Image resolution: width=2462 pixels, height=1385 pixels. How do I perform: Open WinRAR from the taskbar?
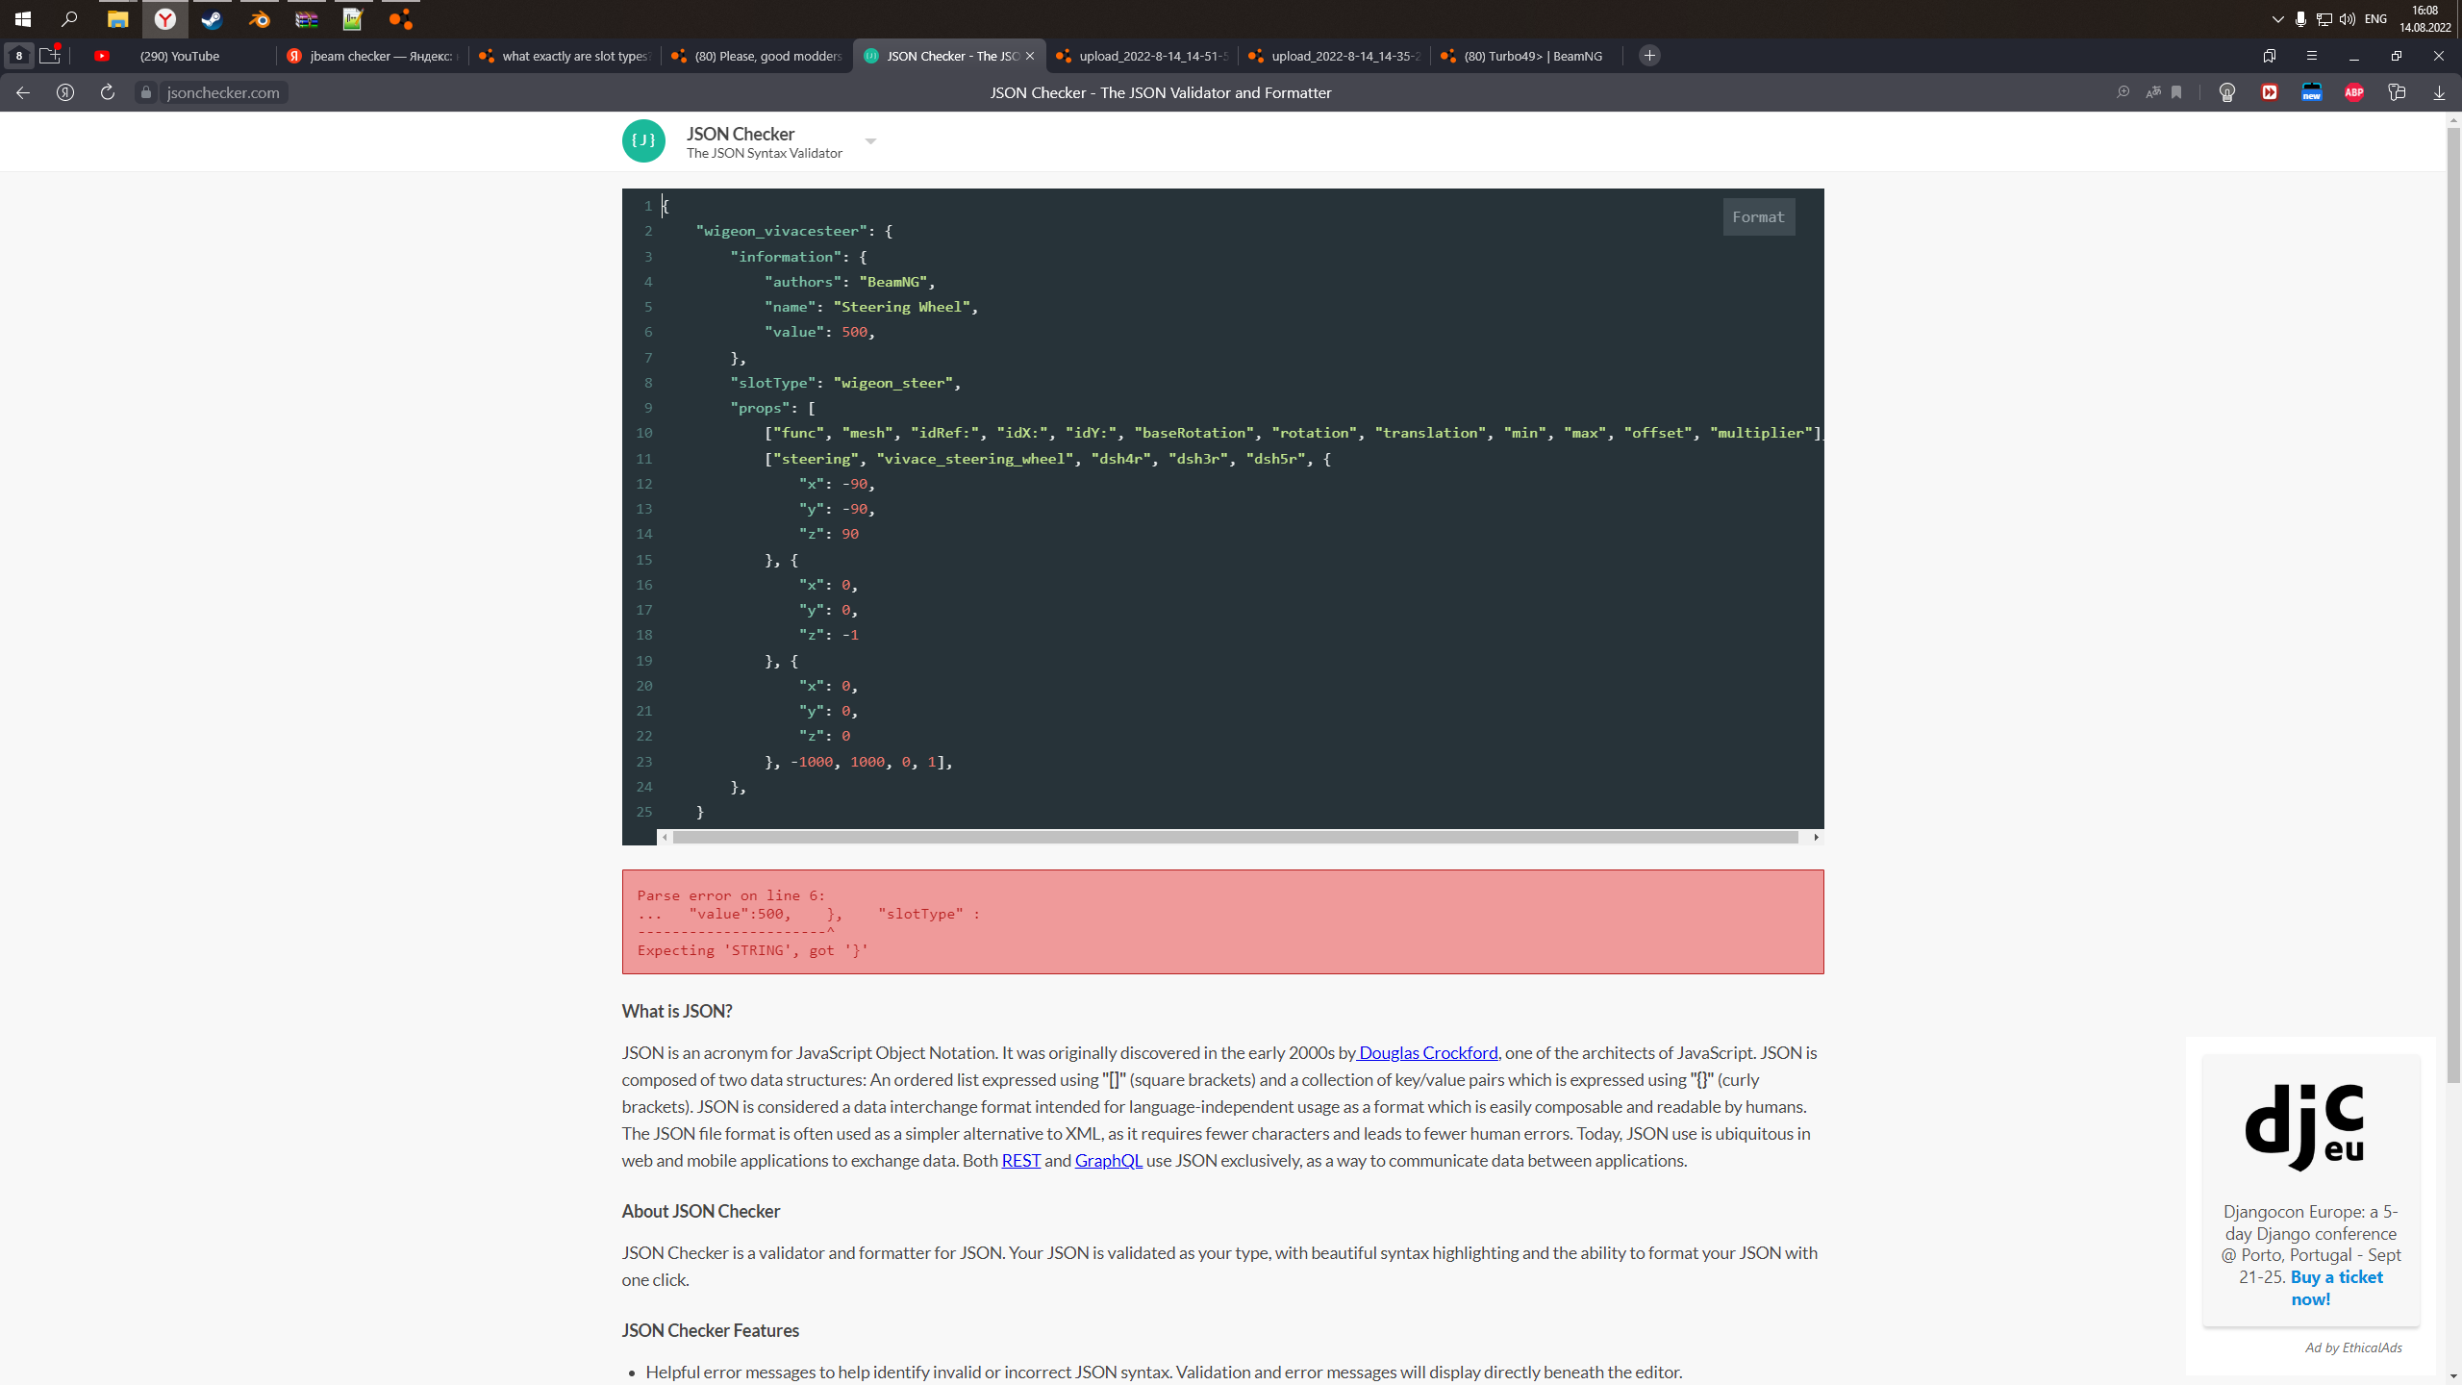pos(306,18)
